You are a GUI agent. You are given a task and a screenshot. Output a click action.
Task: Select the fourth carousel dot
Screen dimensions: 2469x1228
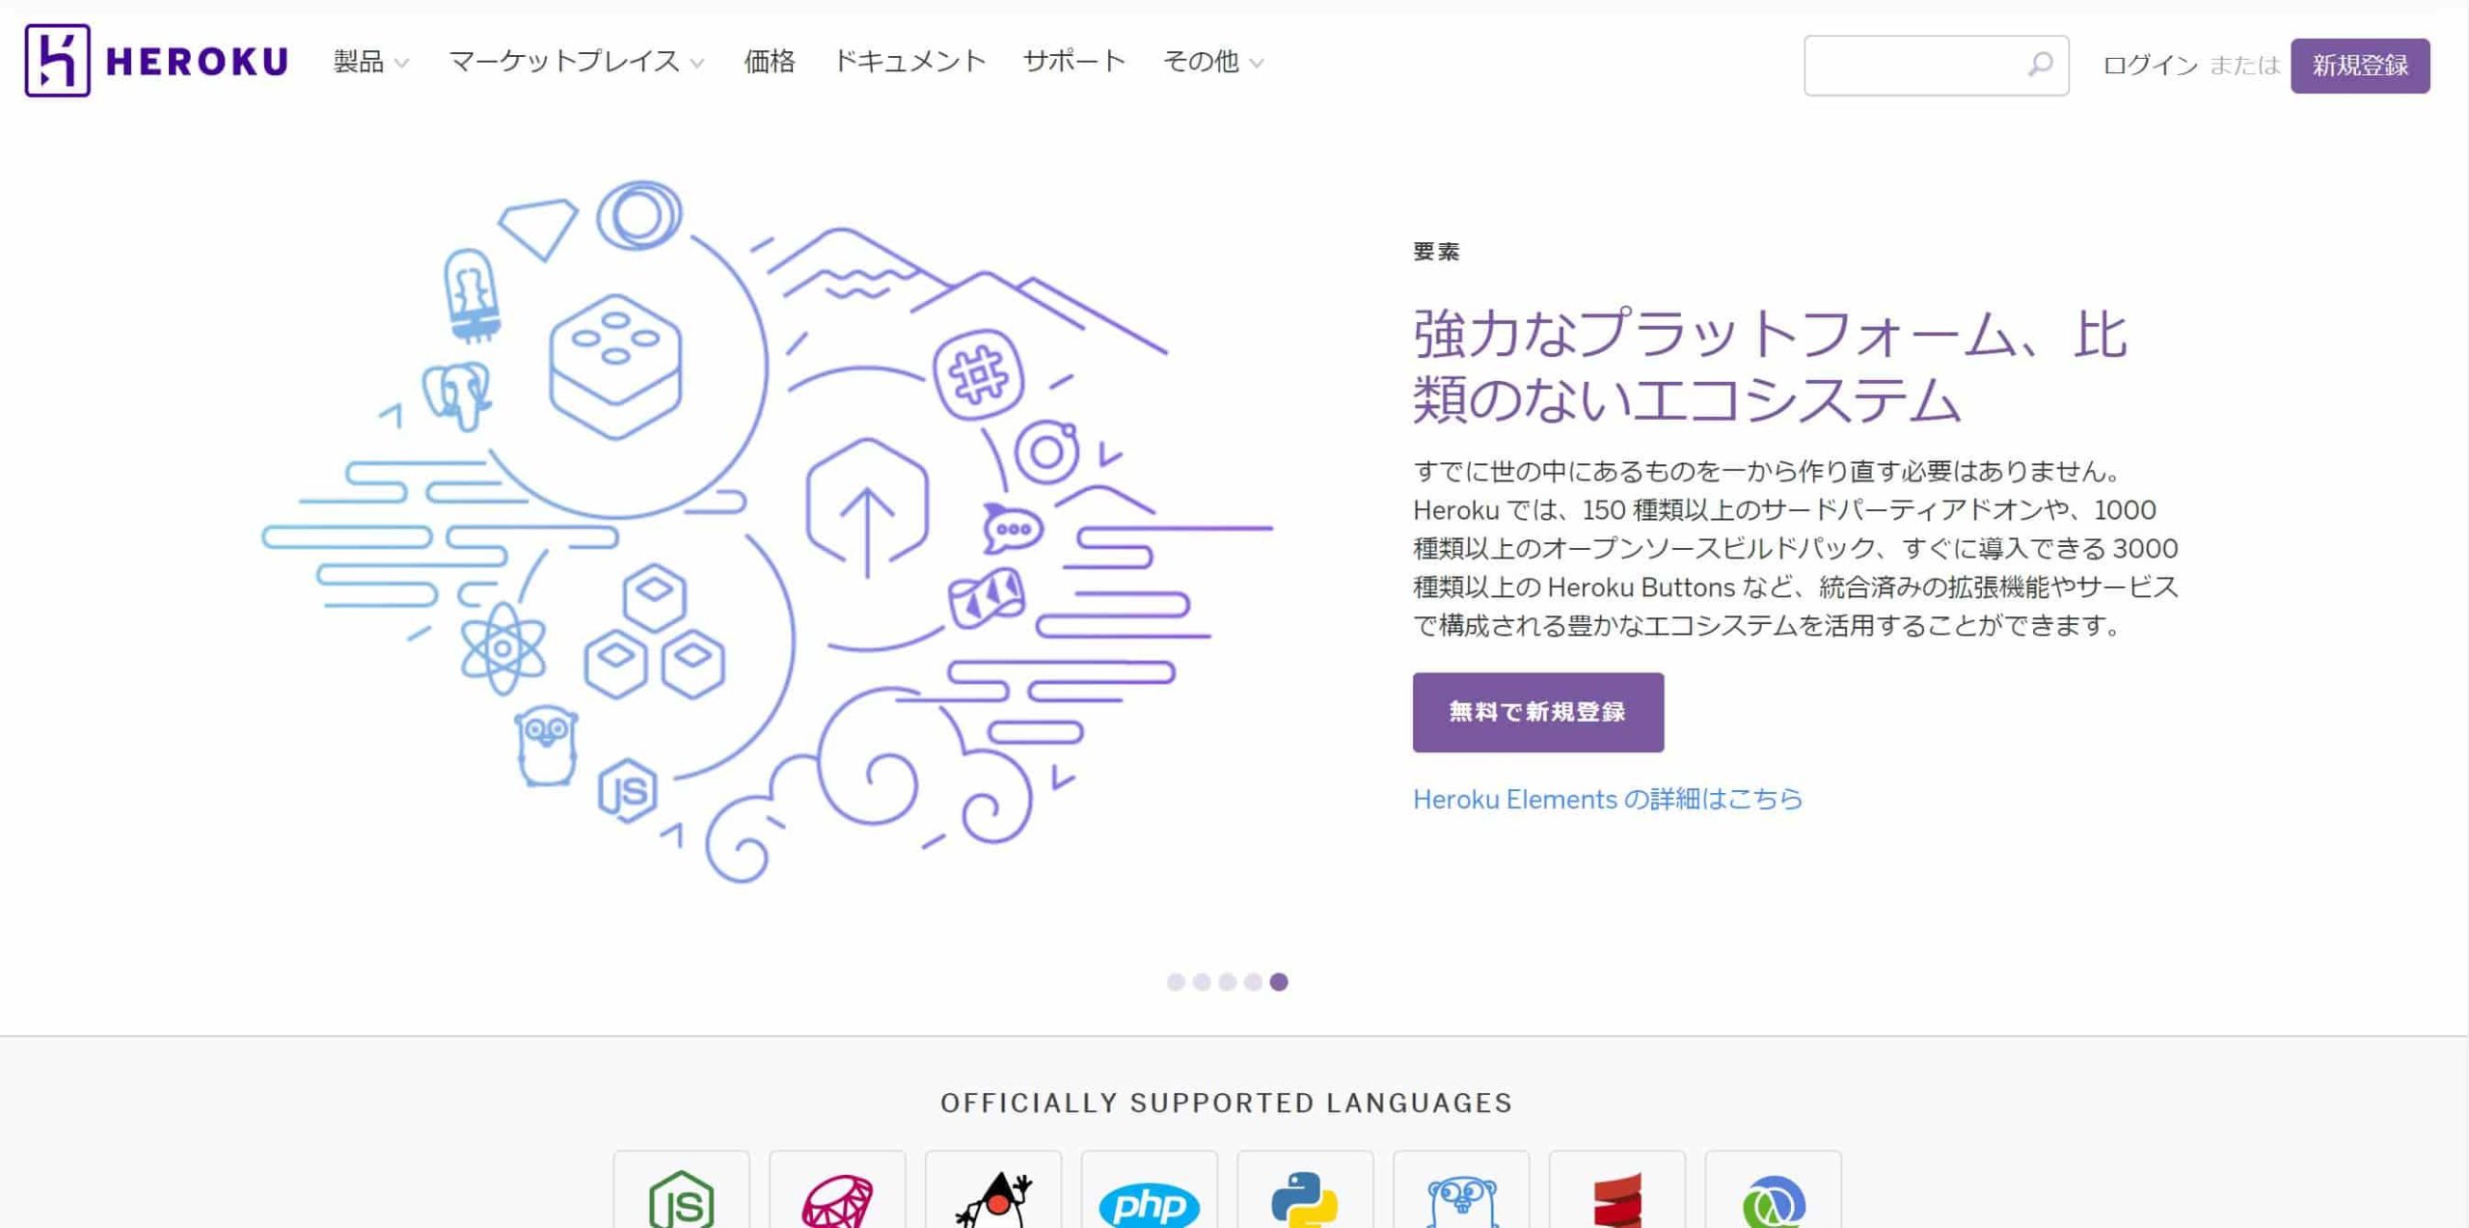coord(1253,982)
